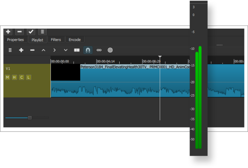
Task: Open the timeline hamburger menu
Action: tap(10, 50)
